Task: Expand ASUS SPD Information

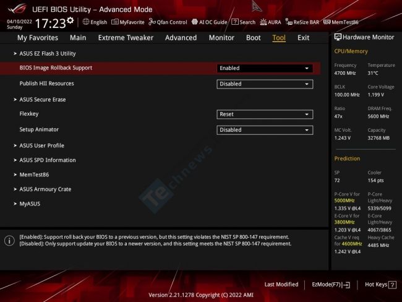Action: [x=48, y=160]
